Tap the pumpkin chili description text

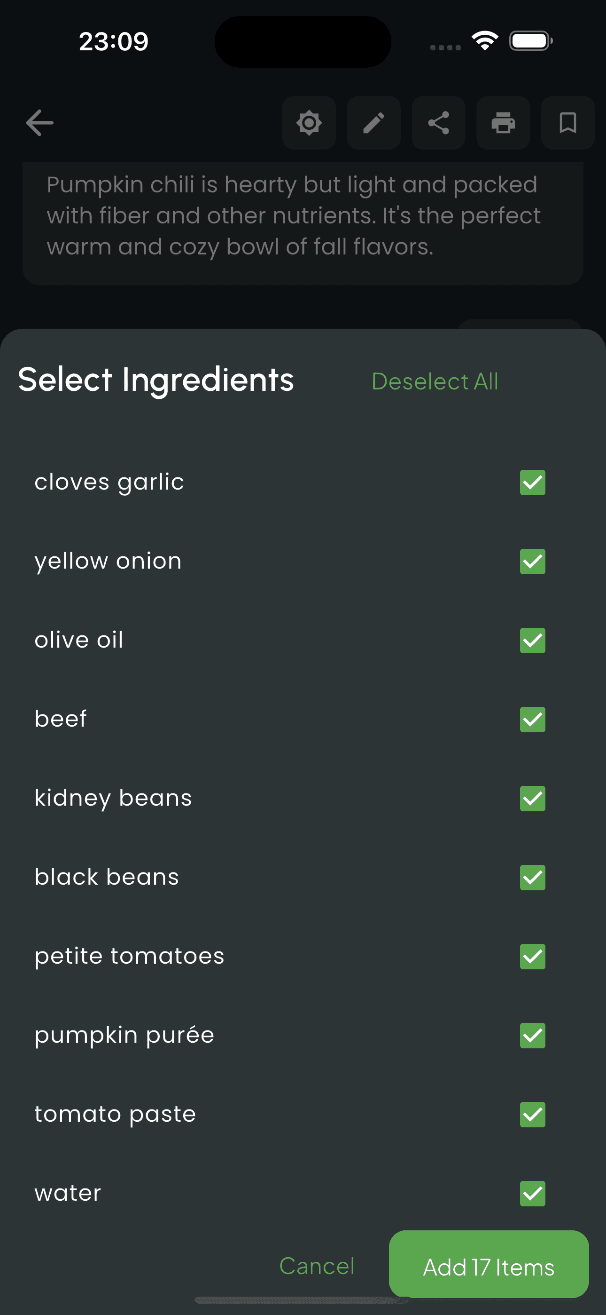point(303,215)
